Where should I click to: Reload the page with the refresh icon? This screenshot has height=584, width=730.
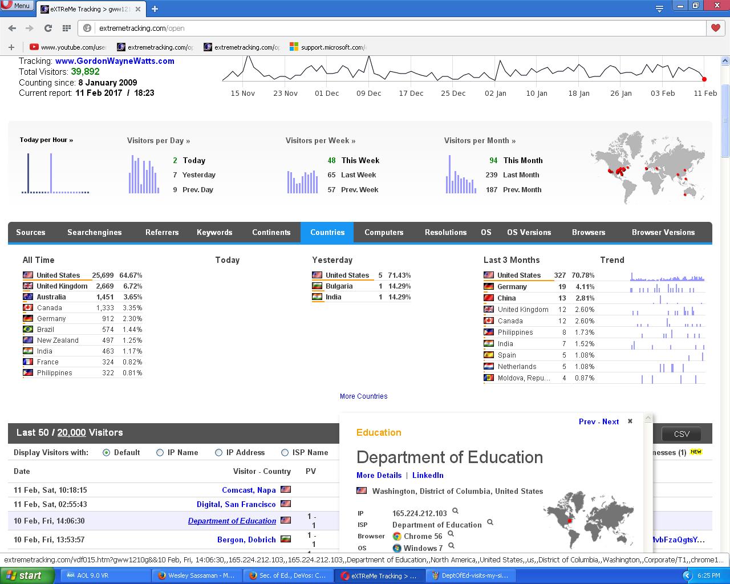tap(48, 28)
